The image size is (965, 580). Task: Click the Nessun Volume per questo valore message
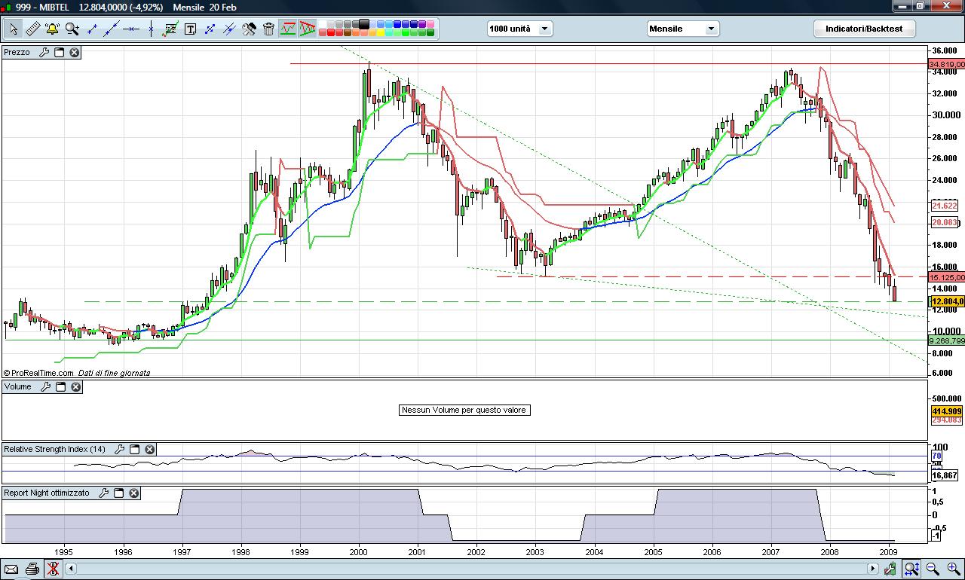click(x=464, y=410)
